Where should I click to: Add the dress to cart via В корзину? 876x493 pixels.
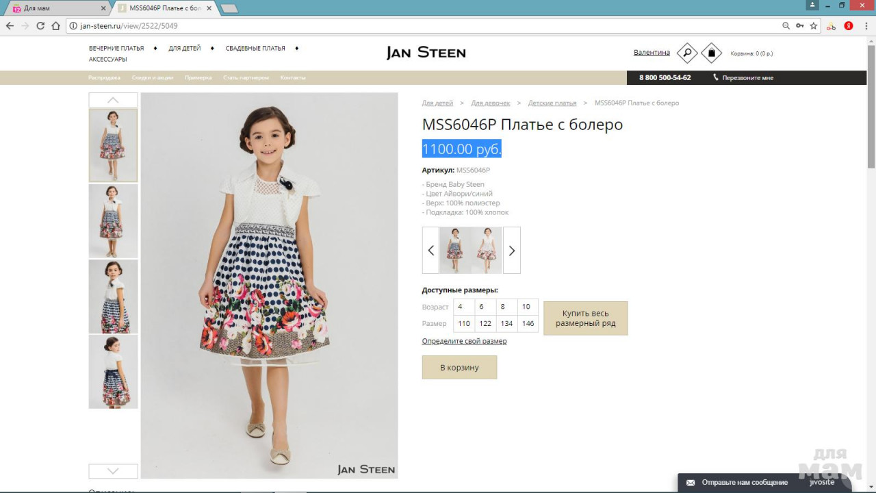coord(459,368)
